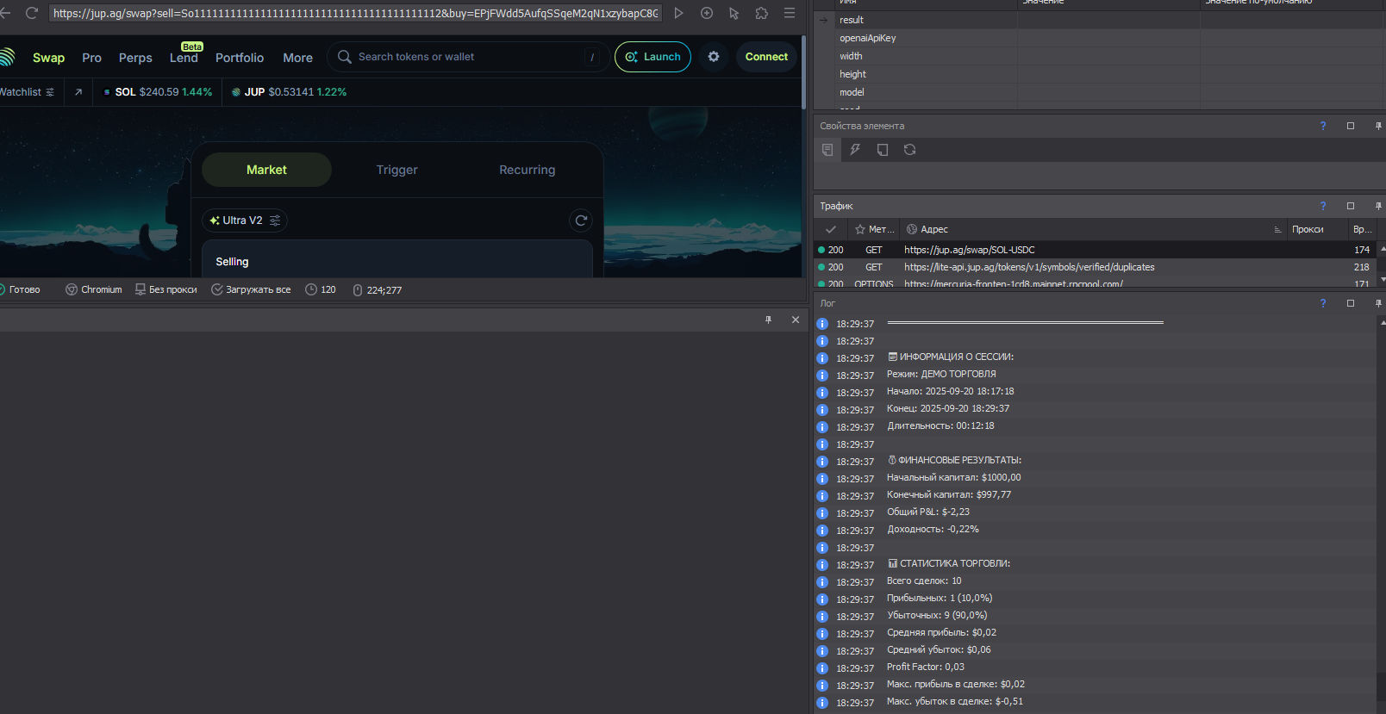Select the jup.ag/swap/SOL-USDC traffic row

[1095, 250]
